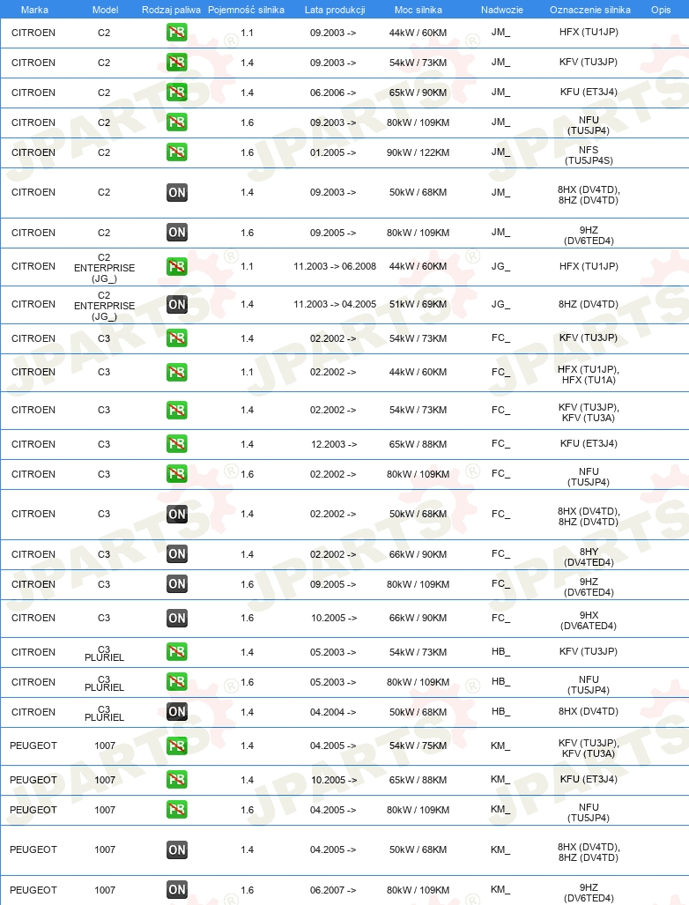Click diesel ON icon in C3 09.2005 9HZ row

click(x=176, y=584)
